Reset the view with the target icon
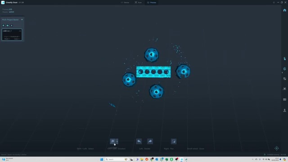288x162 pixels. [x=277, y=148]
